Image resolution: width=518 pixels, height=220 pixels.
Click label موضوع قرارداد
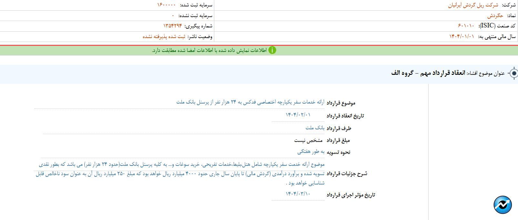tap(341, 103)
